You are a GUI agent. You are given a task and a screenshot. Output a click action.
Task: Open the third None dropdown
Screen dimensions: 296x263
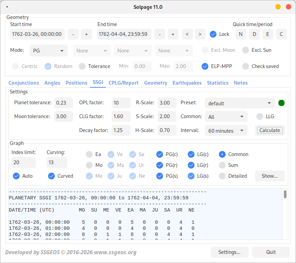pos(174,51)
